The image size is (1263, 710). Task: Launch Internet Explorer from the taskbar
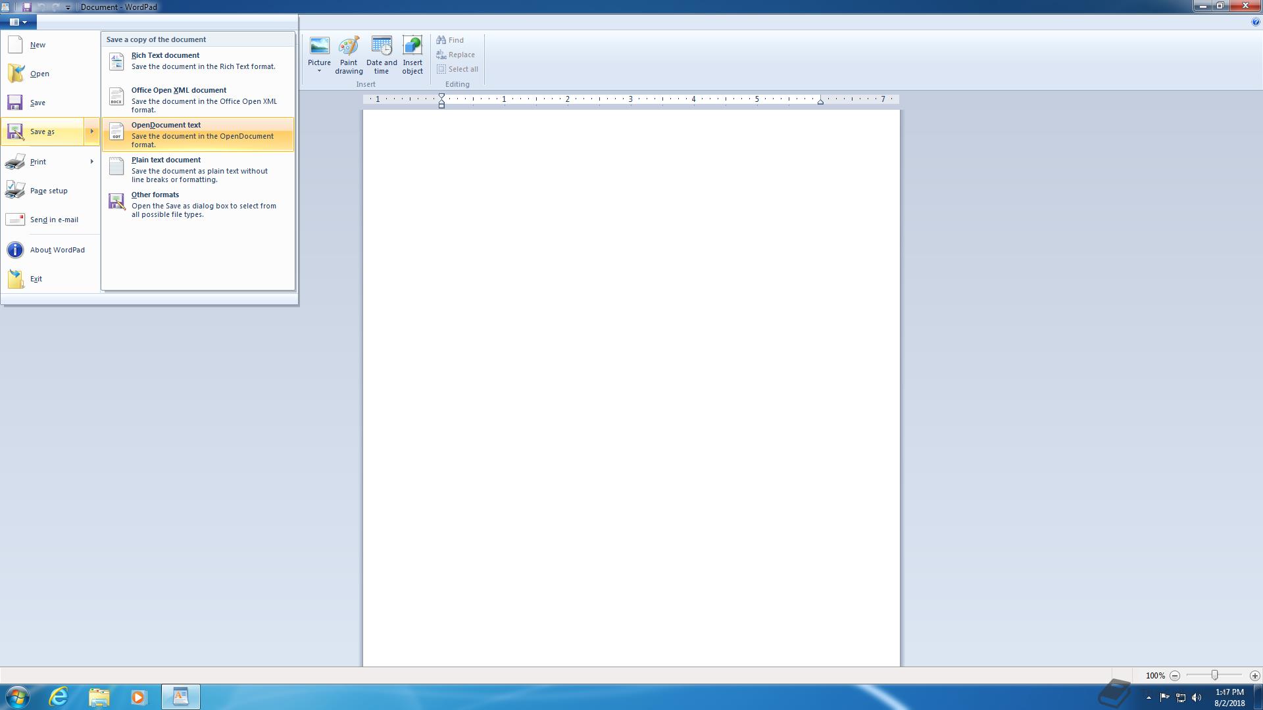[59, 697]
